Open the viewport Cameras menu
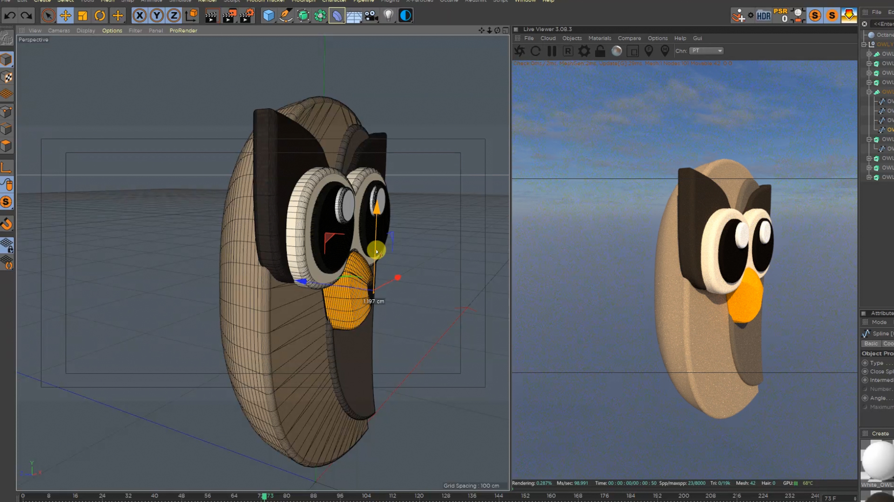Screen dimensions: 894x502 (x=59, y=31)
